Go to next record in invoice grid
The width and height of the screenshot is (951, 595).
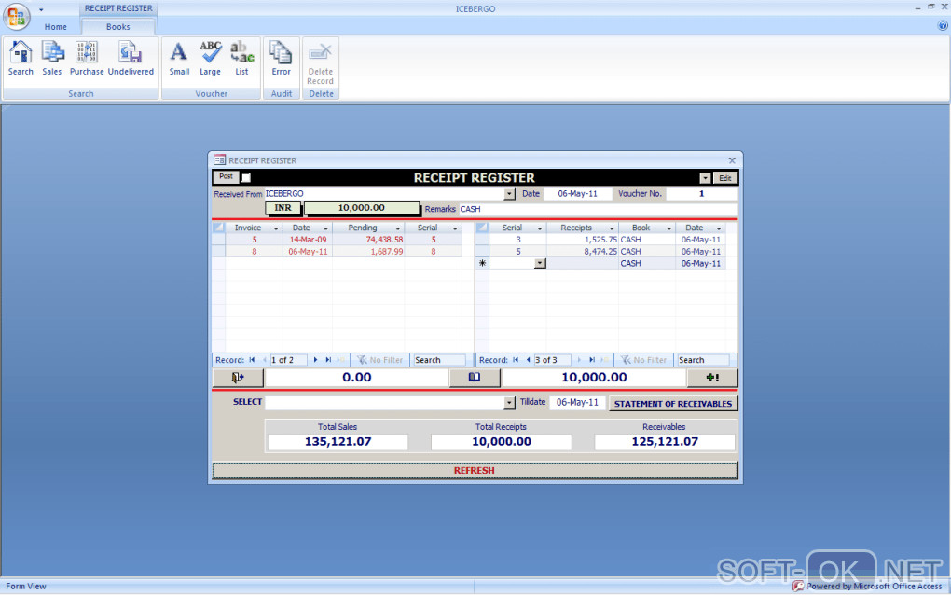[x=315, y=360]
